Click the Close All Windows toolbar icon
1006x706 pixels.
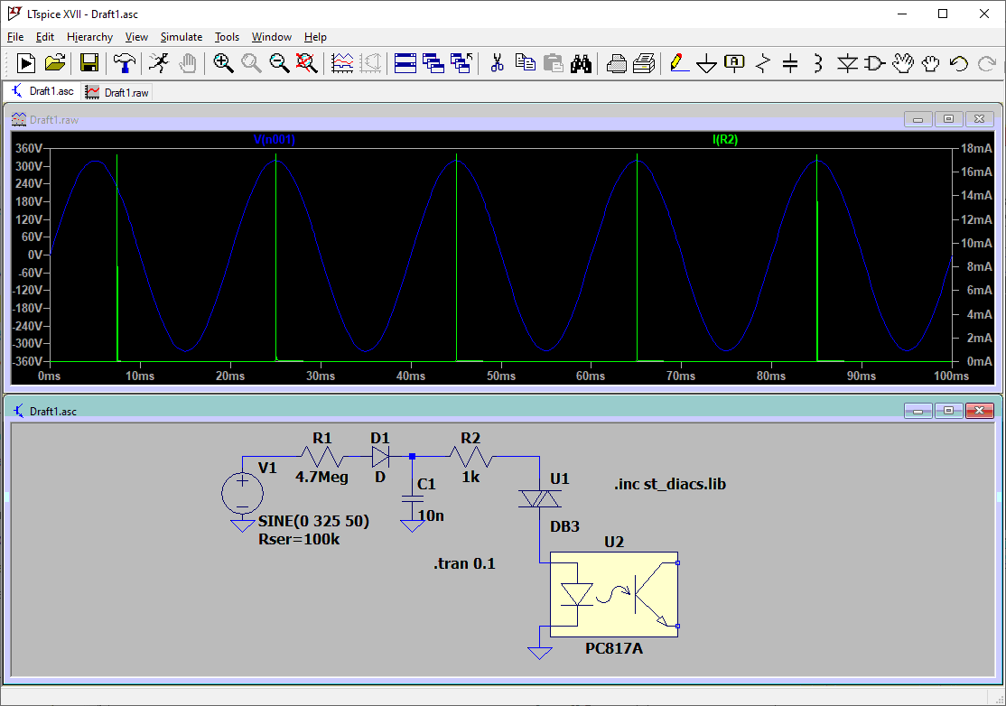(x=461, y=63)
